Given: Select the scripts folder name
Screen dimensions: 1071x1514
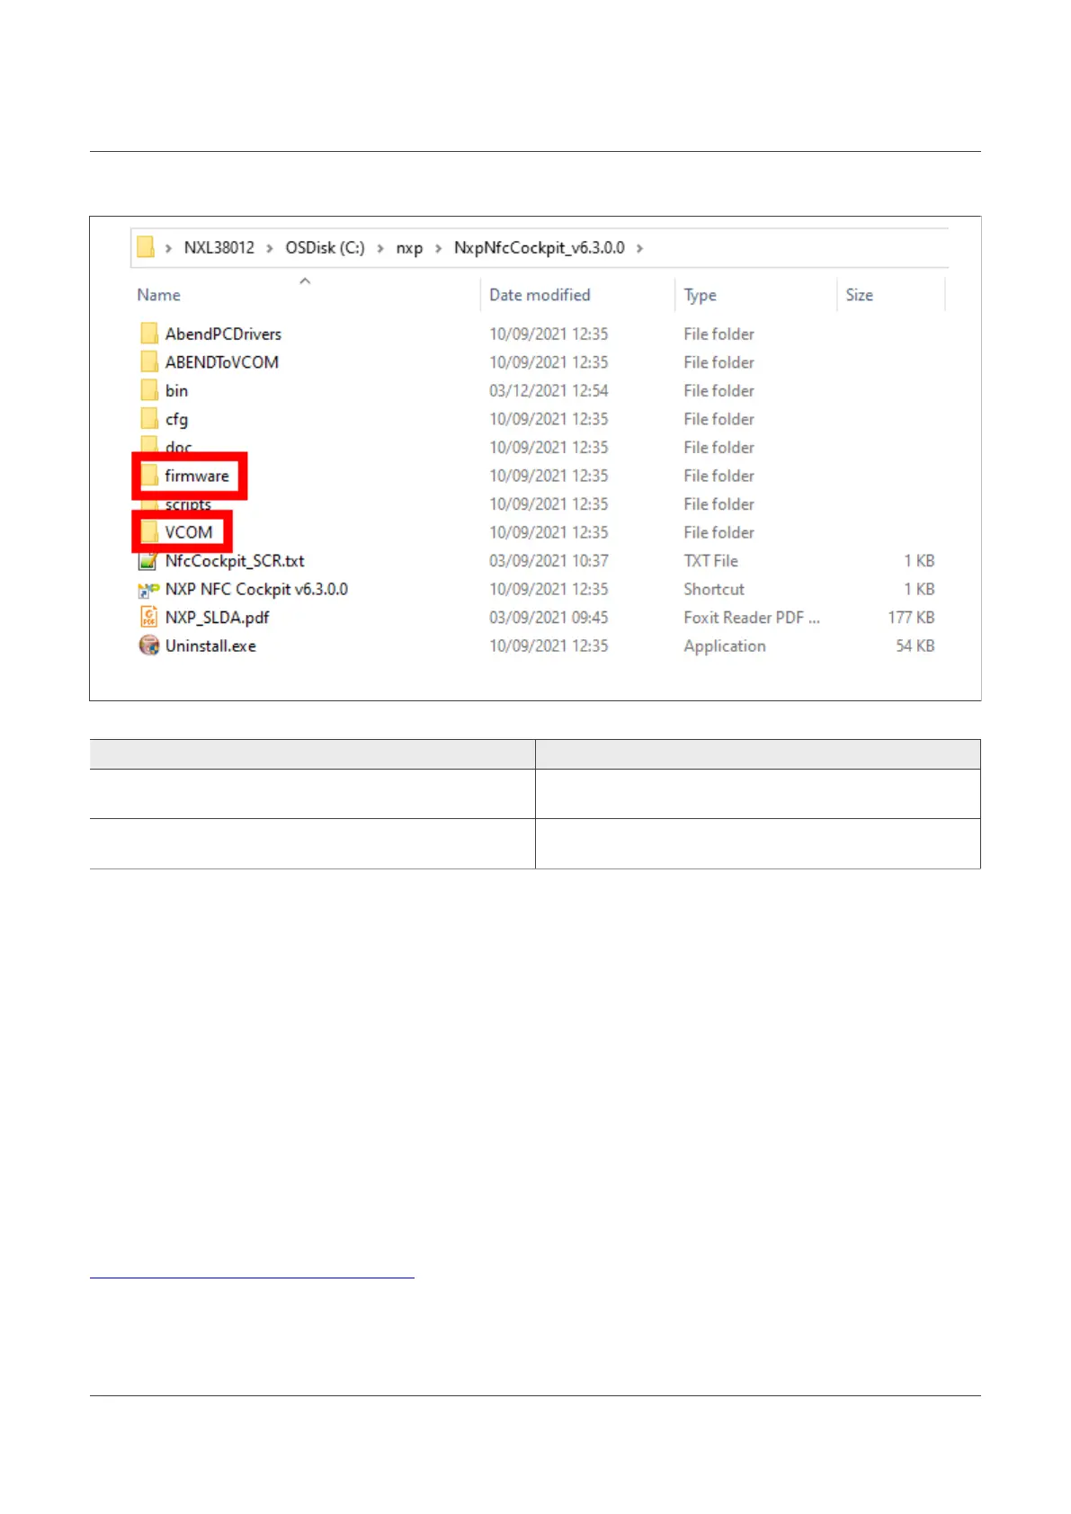Looking at the screenshot, I should point(188,504).
